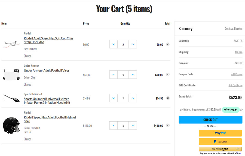
Task: Click Change under the Under Armour Visor
Action: coord(27,84)
